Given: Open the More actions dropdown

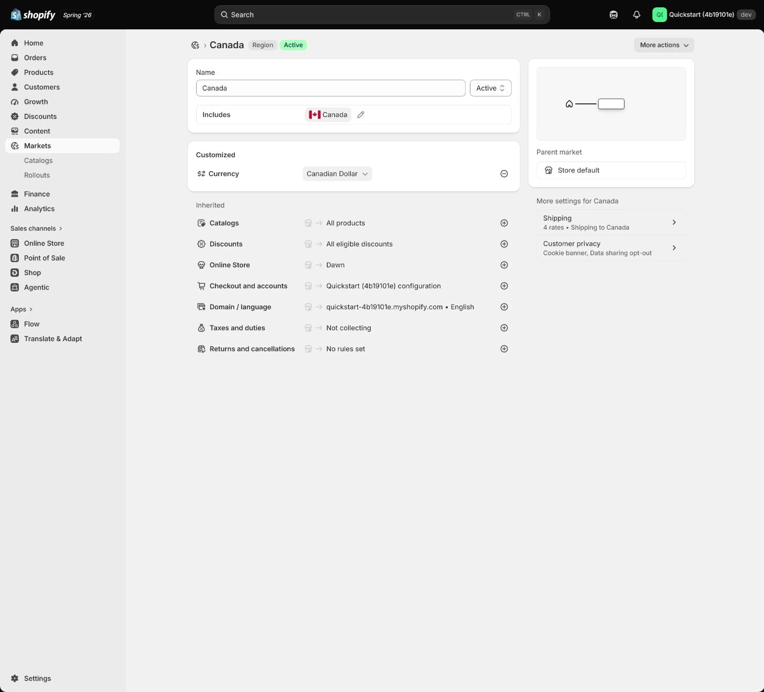Looking at the screenshot, I should (x=664, y=45).
